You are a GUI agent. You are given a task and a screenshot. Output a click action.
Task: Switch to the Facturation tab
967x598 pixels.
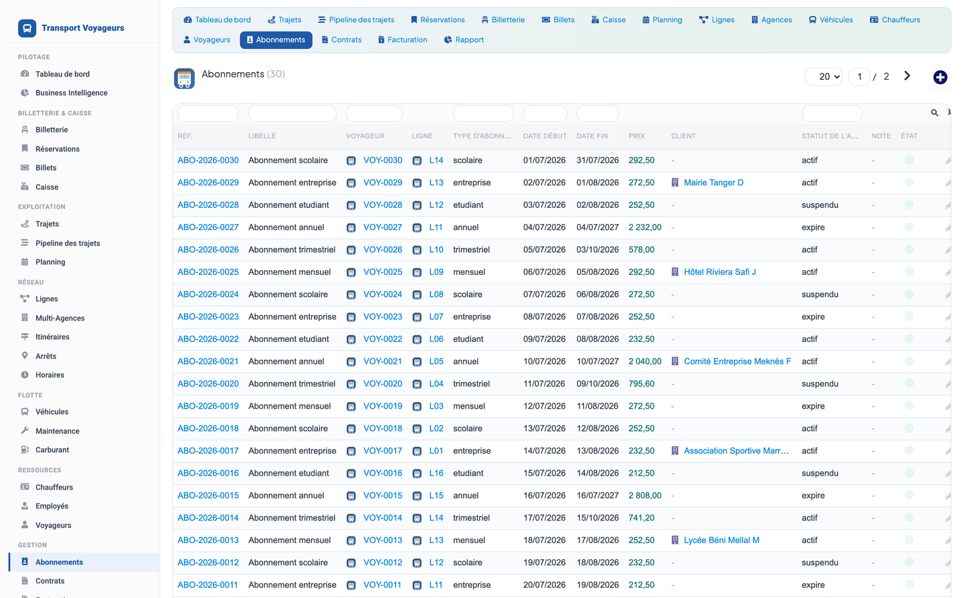pyautogui.click(x=402, y=40)
